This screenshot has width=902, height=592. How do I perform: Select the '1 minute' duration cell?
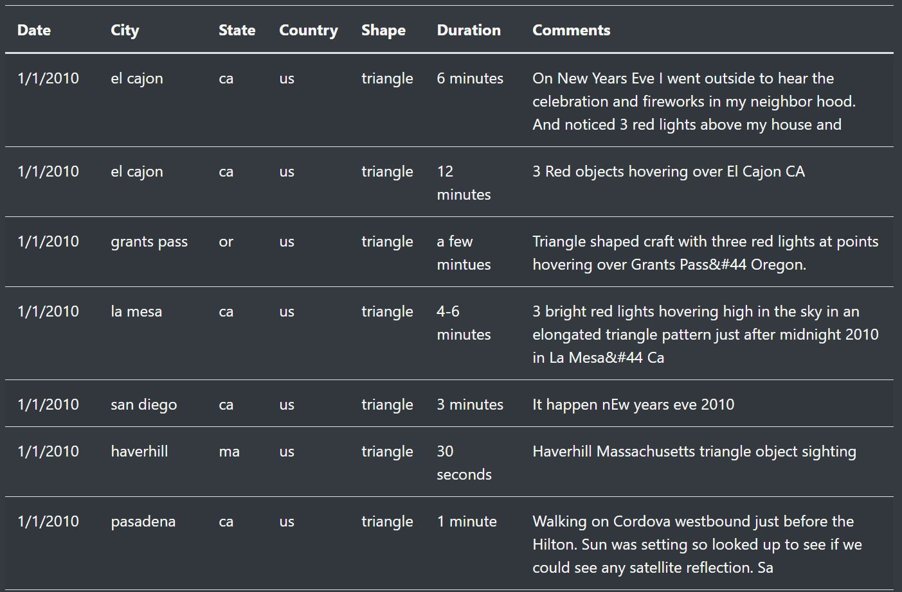pyautogui.click(x=466, y=521)
